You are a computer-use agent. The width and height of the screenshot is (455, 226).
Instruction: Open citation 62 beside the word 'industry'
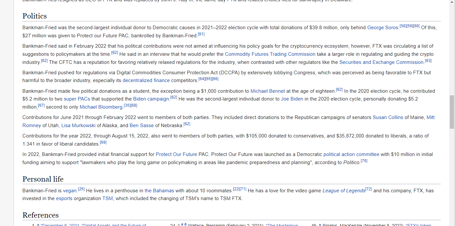[44, 61]
